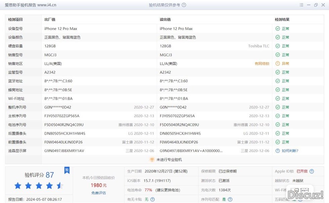
Task: Click the 后置摄像头 row label
Action: [x=17, y=134]
